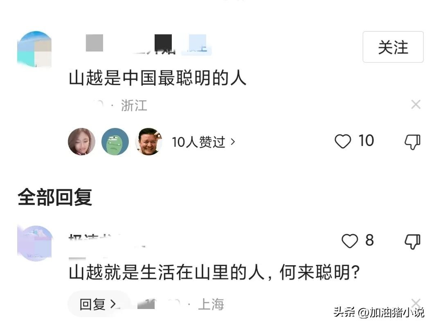Open the 全部回复 section heading
The image size is (434, 327).
[x=55, y=198]
